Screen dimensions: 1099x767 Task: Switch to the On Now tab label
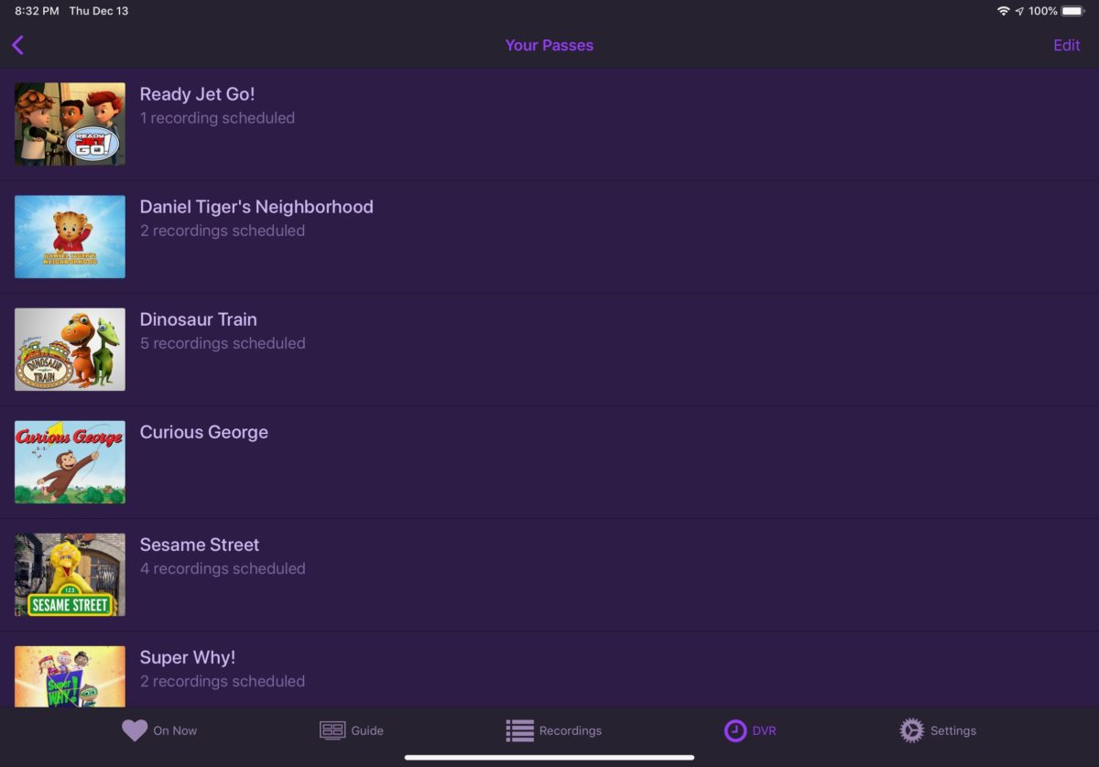tap(175, 730)
